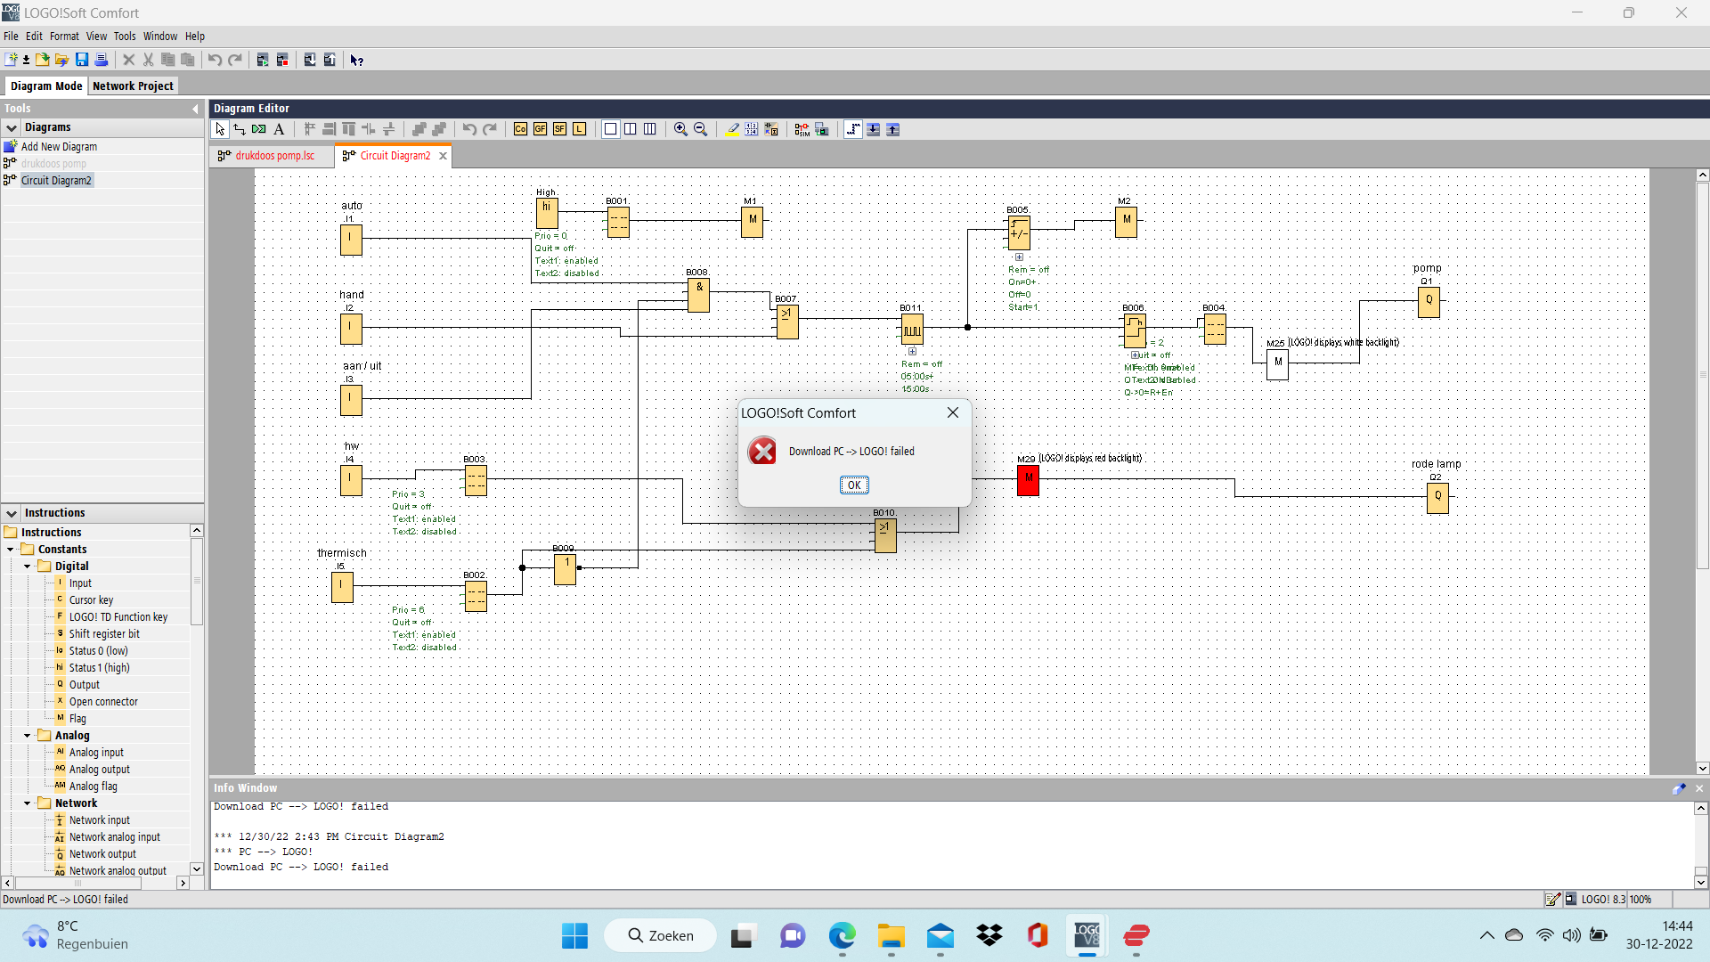This screenshot has width=1710, height=962.
Task: Collapse the Network folder in tree
Action: (x=27, y=803)
